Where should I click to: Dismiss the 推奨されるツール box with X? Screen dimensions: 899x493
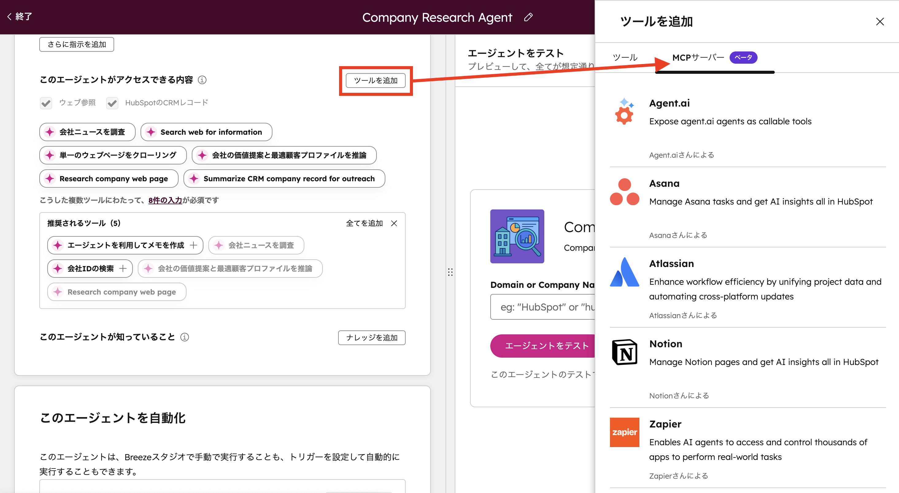(394, 223)
